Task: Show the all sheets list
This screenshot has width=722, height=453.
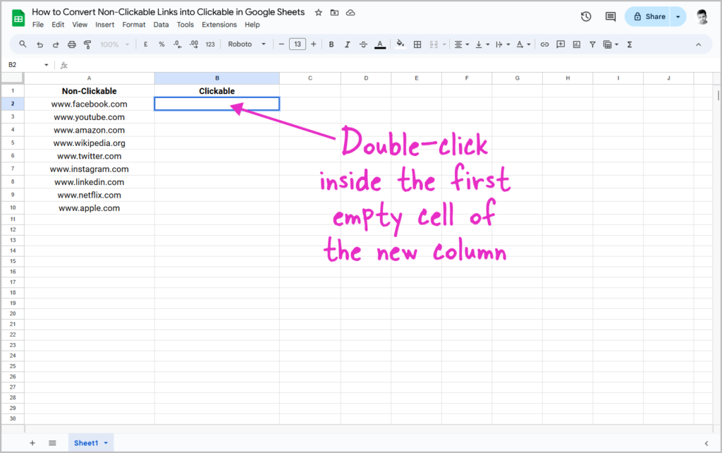Action: click(52, 443)
